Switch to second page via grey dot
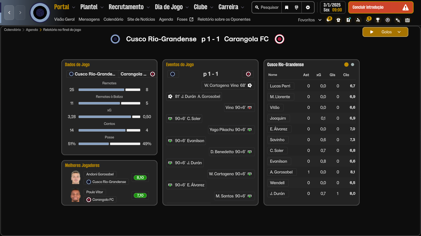The image size is (421, 236). click(353, 65)
